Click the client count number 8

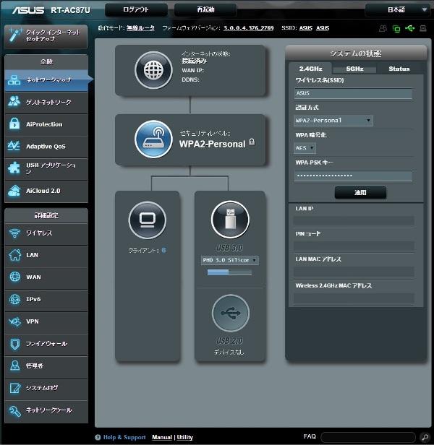pyautogui.click(x=163, y=250)
